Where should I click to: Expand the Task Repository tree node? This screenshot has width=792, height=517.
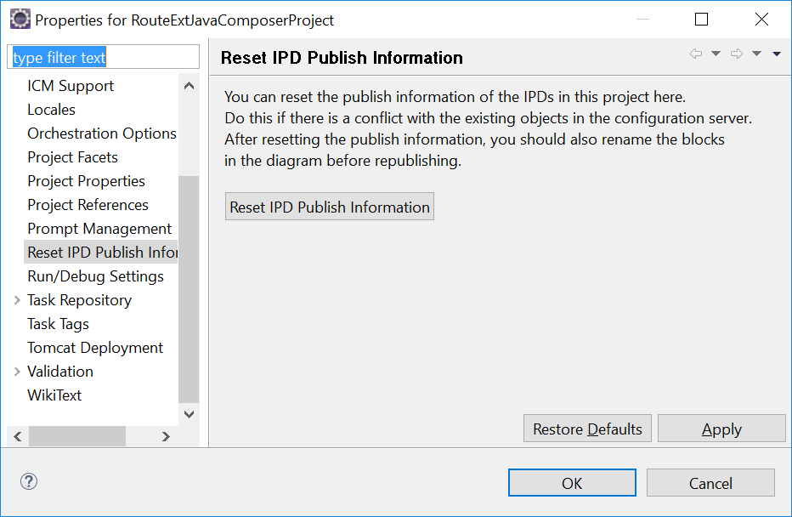point(15,299)
